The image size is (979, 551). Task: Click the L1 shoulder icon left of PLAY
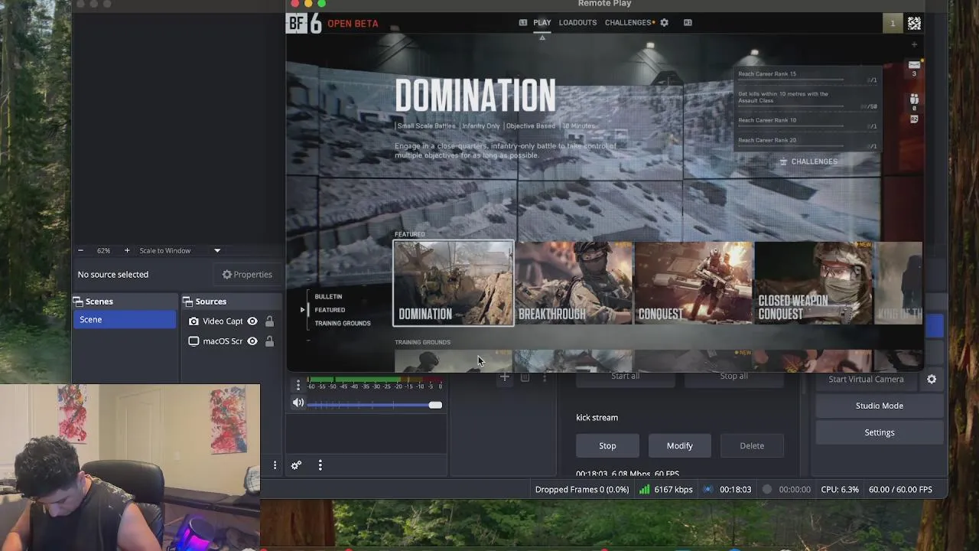tap(523, 23)
